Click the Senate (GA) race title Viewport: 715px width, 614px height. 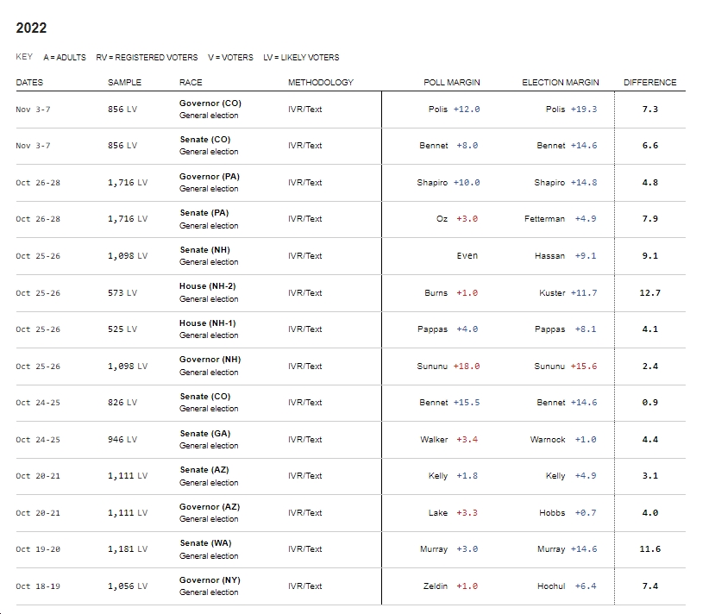(x=205, y=434)
